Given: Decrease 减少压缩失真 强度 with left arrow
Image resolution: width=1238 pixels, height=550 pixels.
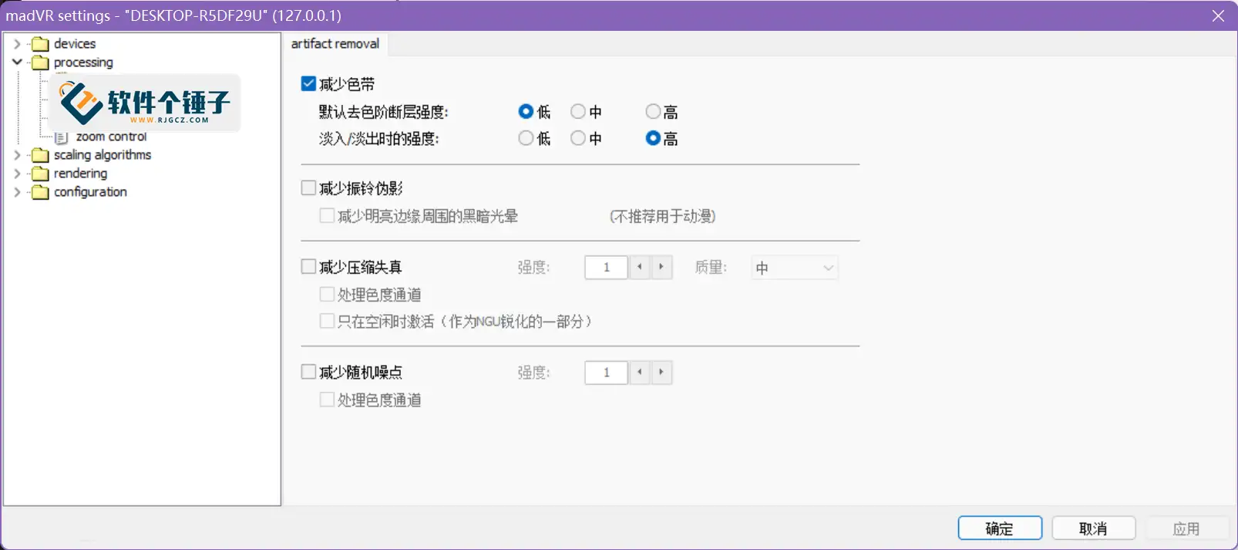Looking at the screenshot, I should (x=640, y=267).
